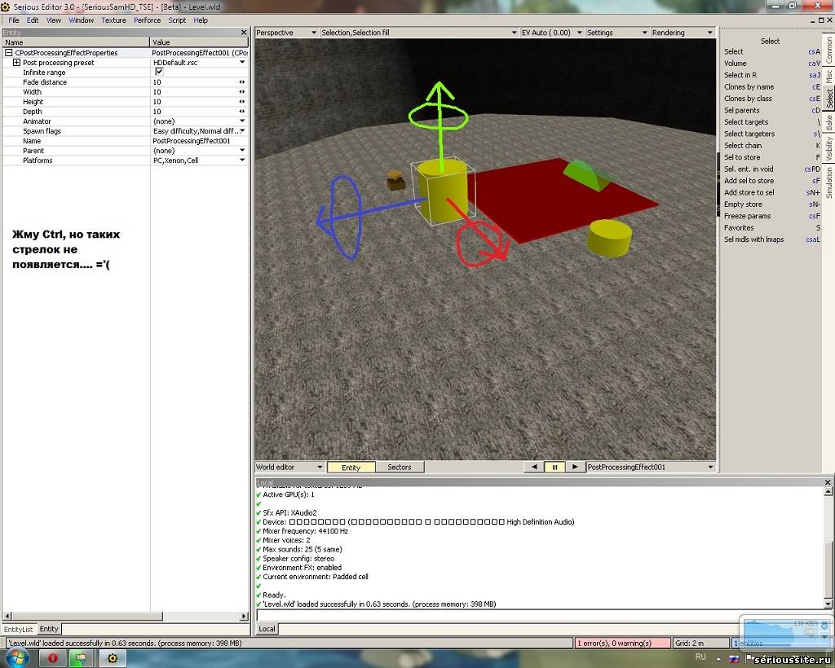
Task: Click the Fade distance stepper arrows
Action: tap(241, 82)
